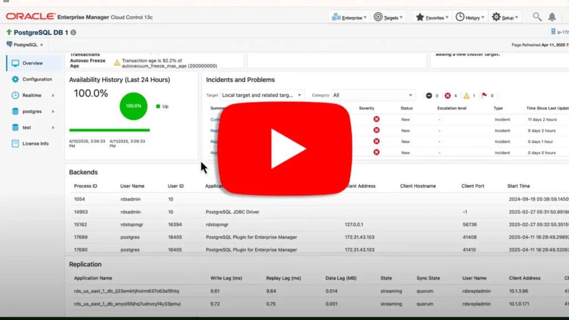The image size is (569, 320).
Task: Click the red critical incidents count icon
Action: 448,96
